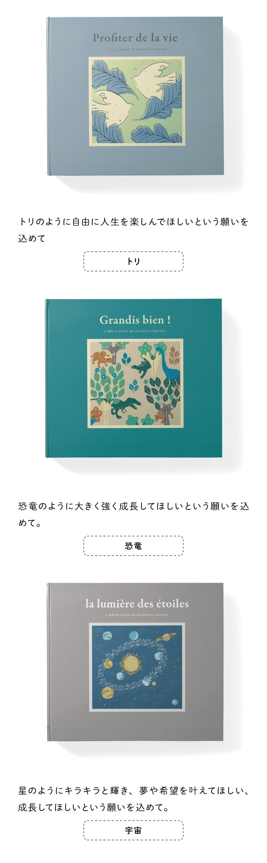Image resolution: width=267 pixels, height=863 pixels.
Task: Select the トリ design button
Action: (133, 261)
